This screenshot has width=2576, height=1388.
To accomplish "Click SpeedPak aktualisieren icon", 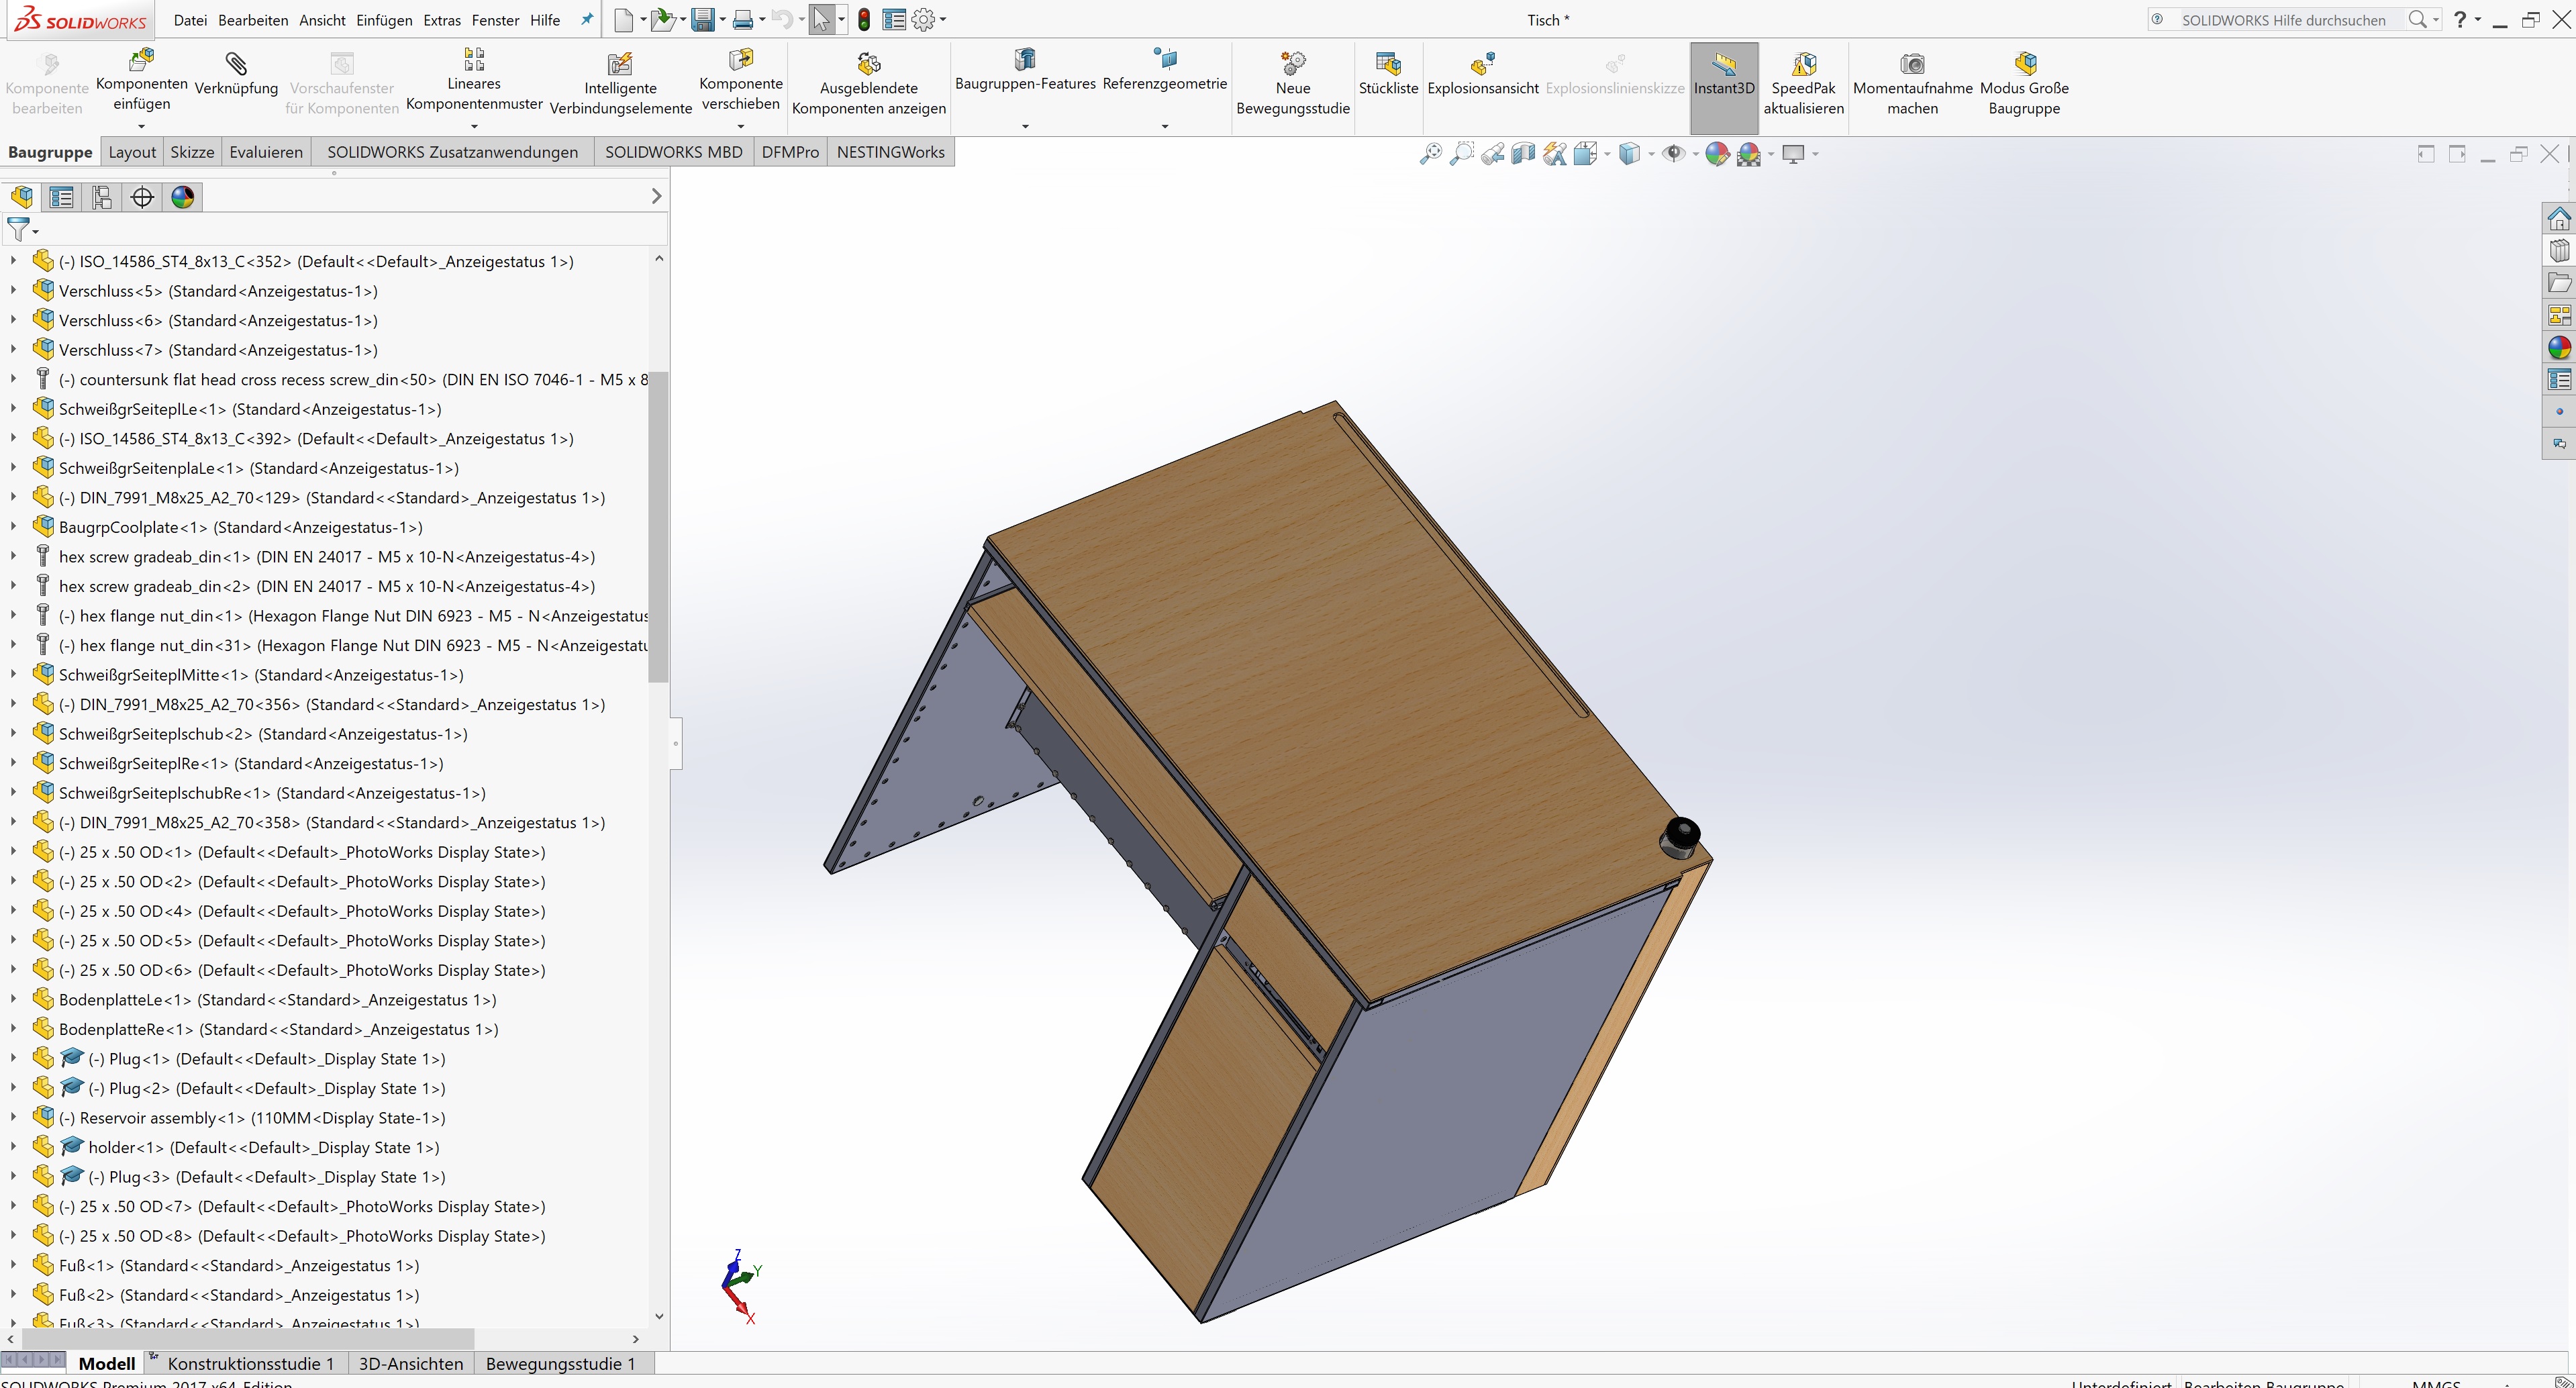I will click(1803, 65).
